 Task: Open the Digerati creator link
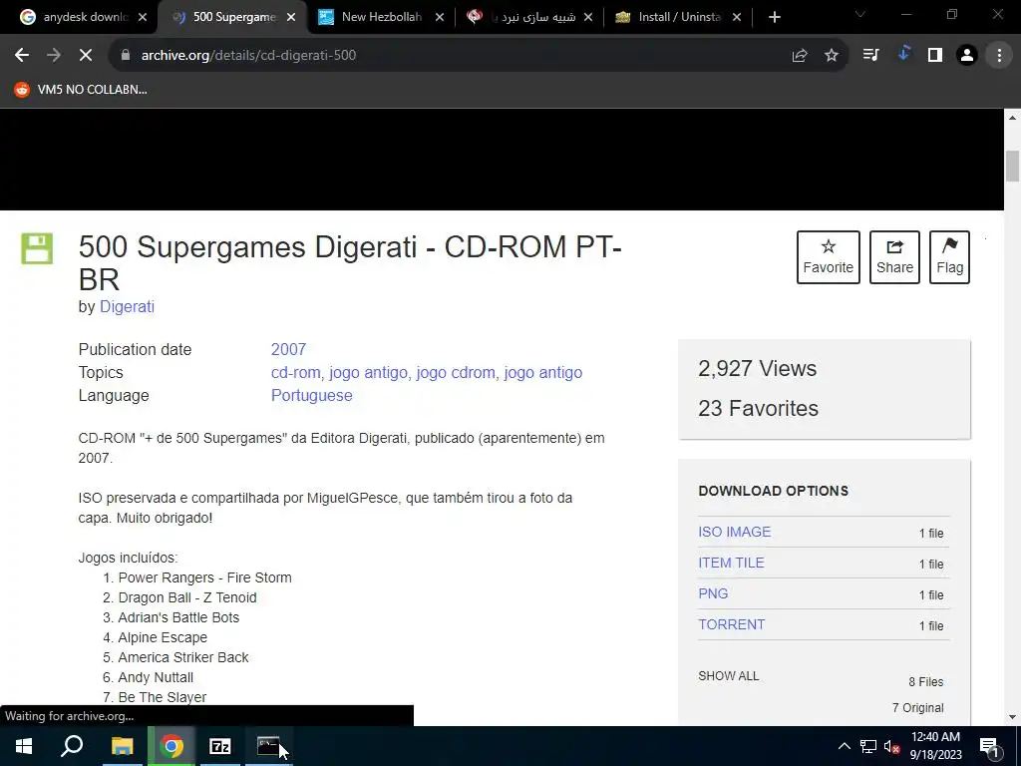[x=127, y=307]
